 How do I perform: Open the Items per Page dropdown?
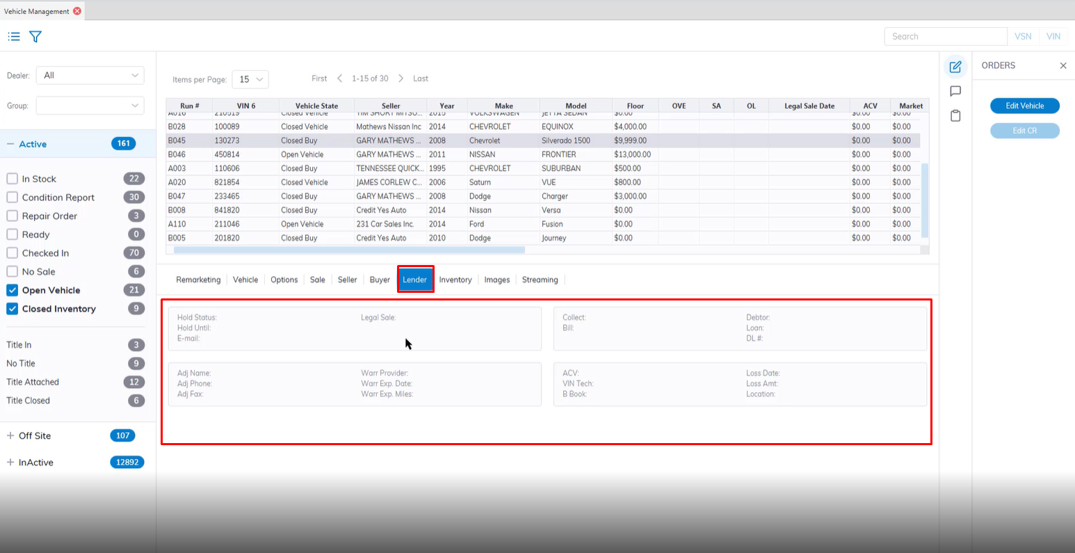coord(250,79)
